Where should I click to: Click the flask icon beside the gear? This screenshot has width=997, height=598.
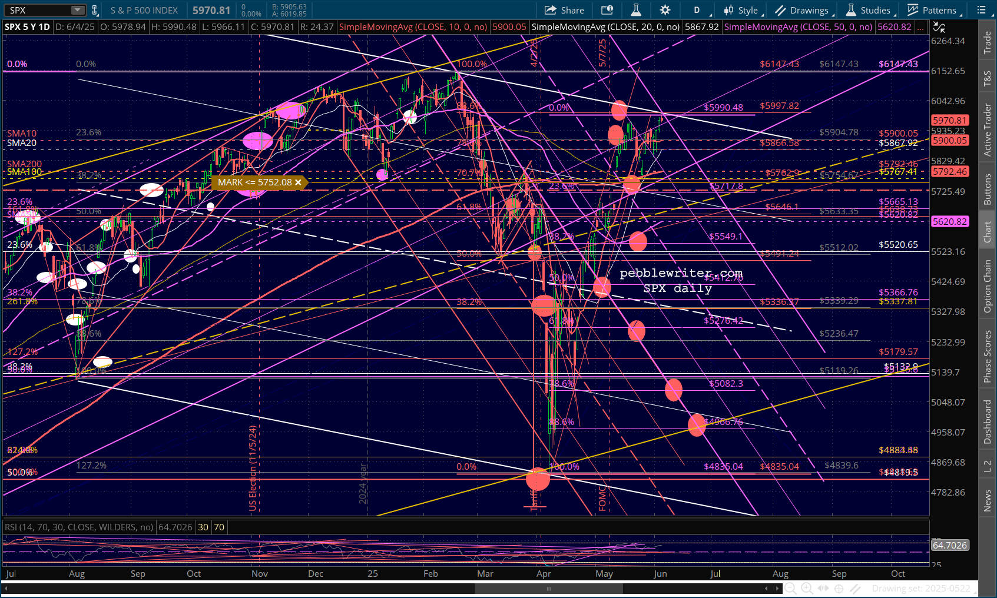[636, 10]
